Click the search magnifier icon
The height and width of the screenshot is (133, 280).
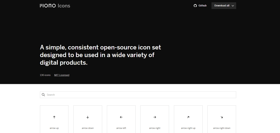click(x=44, y=95)
